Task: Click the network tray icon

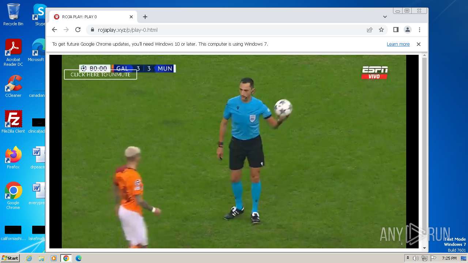Action: 424,258
